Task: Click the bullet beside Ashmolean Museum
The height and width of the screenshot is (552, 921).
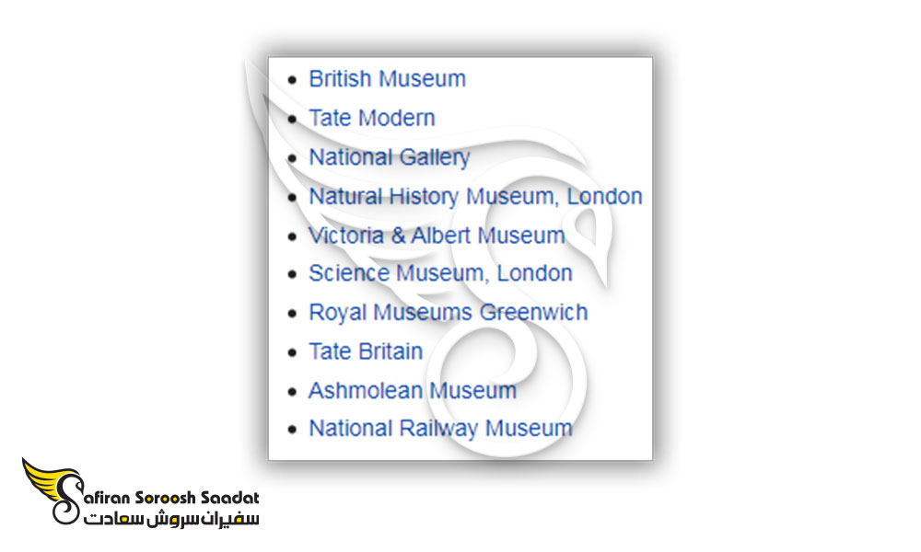Action: [293, 391]
